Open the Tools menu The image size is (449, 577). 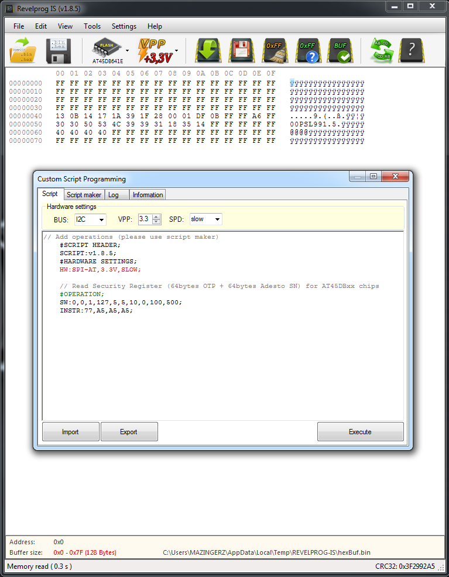click(92, 26)
